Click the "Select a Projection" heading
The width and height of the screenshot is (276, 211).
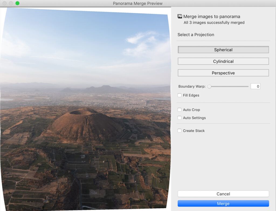(196, 35)
